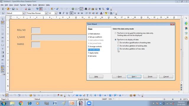Select the Stars shapes tool
This screenshot has width=189, height=106.
(x=120, y=95)
